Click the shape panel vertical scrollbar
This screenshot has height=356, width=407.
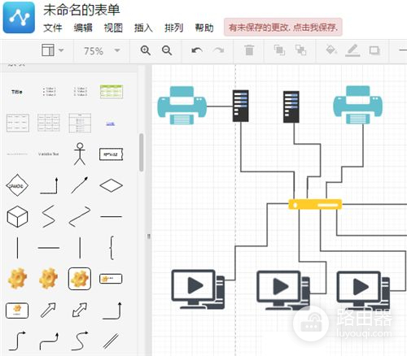click(142, 152)
